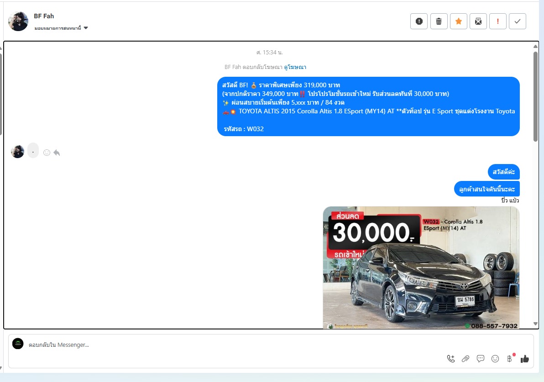
Task: Click the chat vertical scrollbar thumb
Action: (x=535, y=96)
